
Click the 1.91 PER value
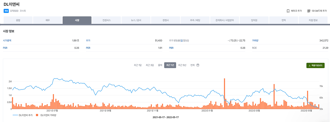click(x=160, y=48)
